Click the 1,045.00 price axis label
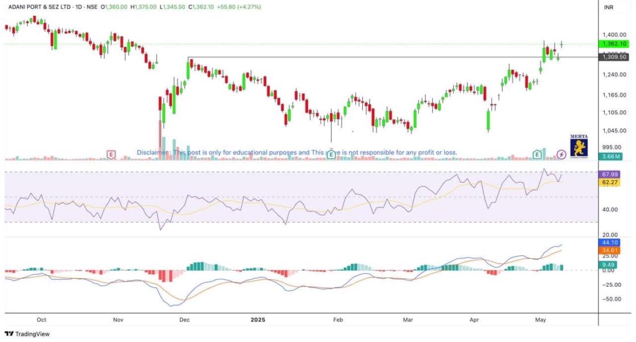 pyautogui.click(x=614, y=131)
